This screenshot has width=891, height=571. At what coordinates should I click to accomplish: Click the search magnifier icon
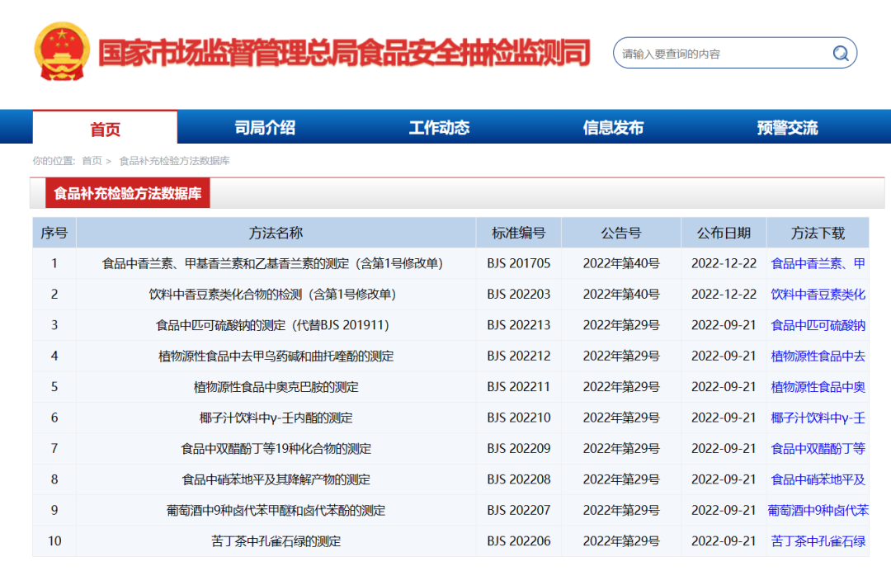(840, 54)
